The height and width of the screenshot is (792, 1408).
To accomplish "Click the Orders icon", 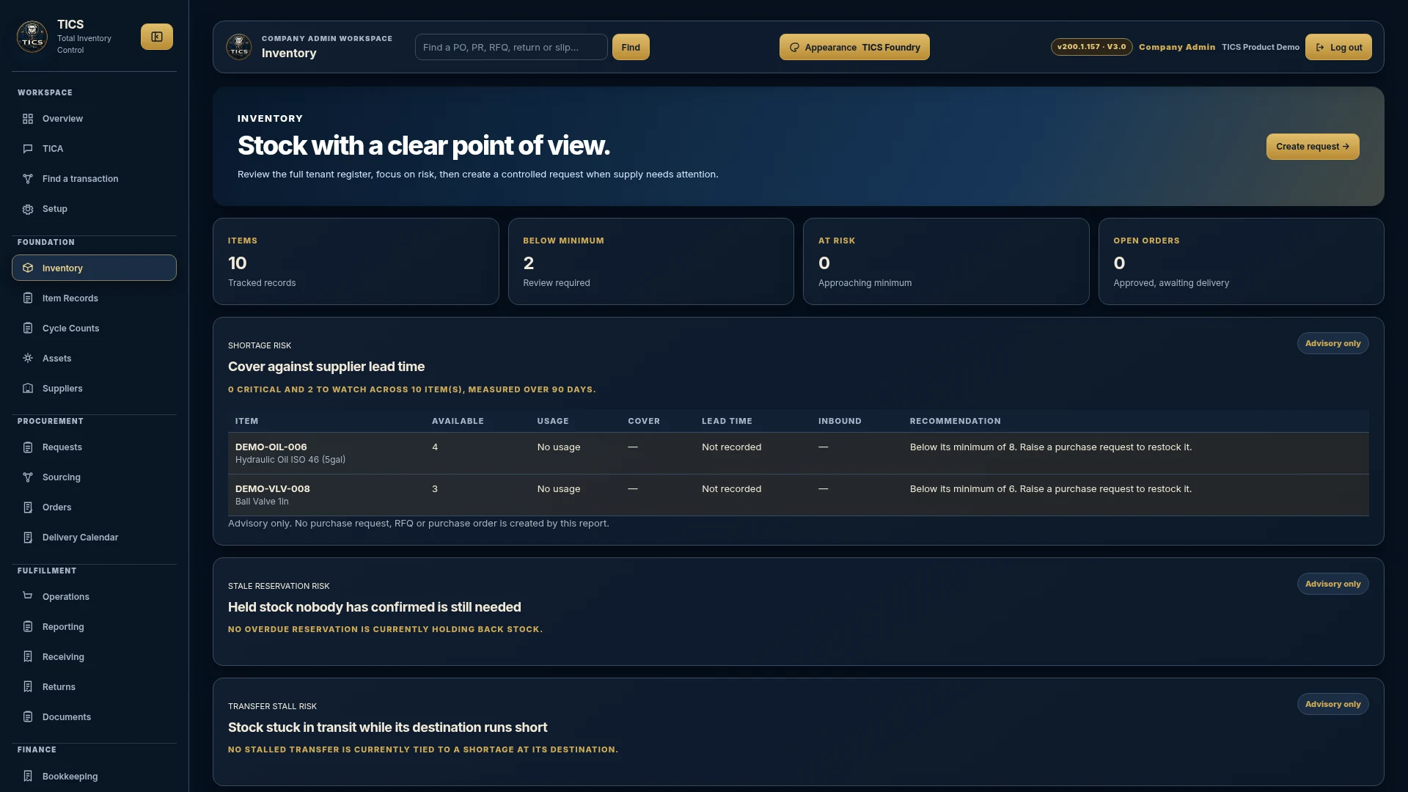I will click(28, 507).
